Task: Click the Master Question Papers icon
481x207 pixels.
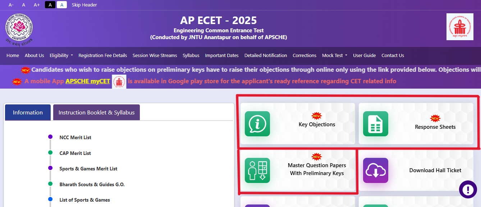Action: [x=257, y=170]
